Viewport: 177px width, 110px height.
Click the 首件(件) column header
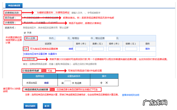(81, 44)
